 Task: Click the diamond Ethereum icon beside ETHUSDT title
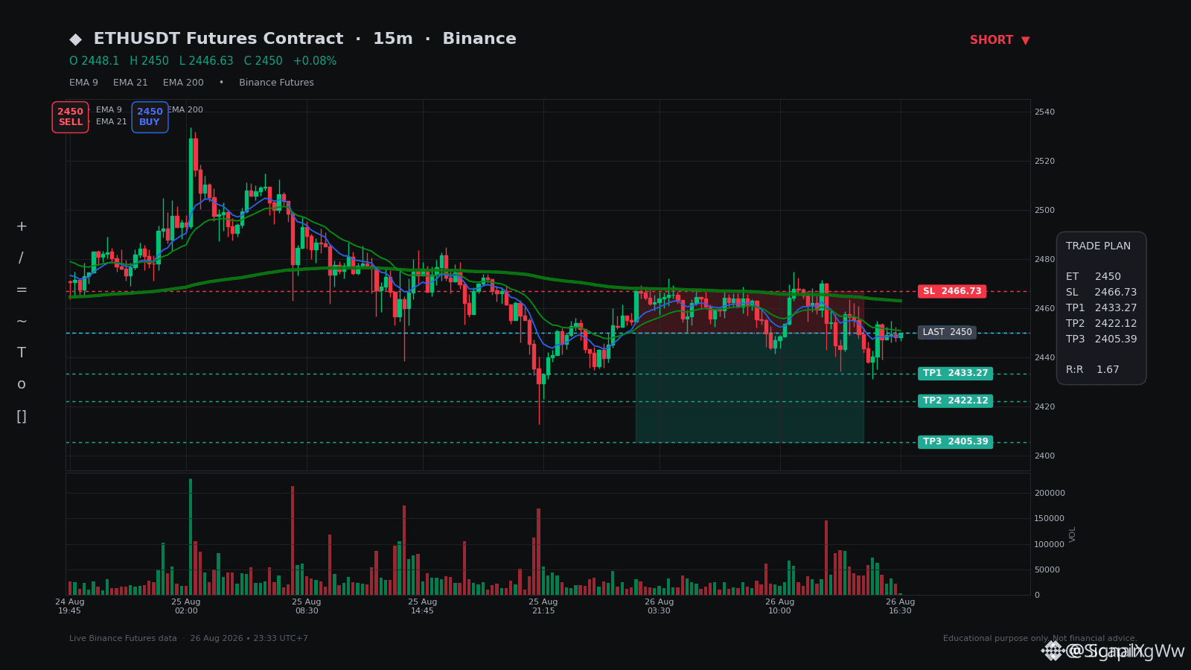75,39
